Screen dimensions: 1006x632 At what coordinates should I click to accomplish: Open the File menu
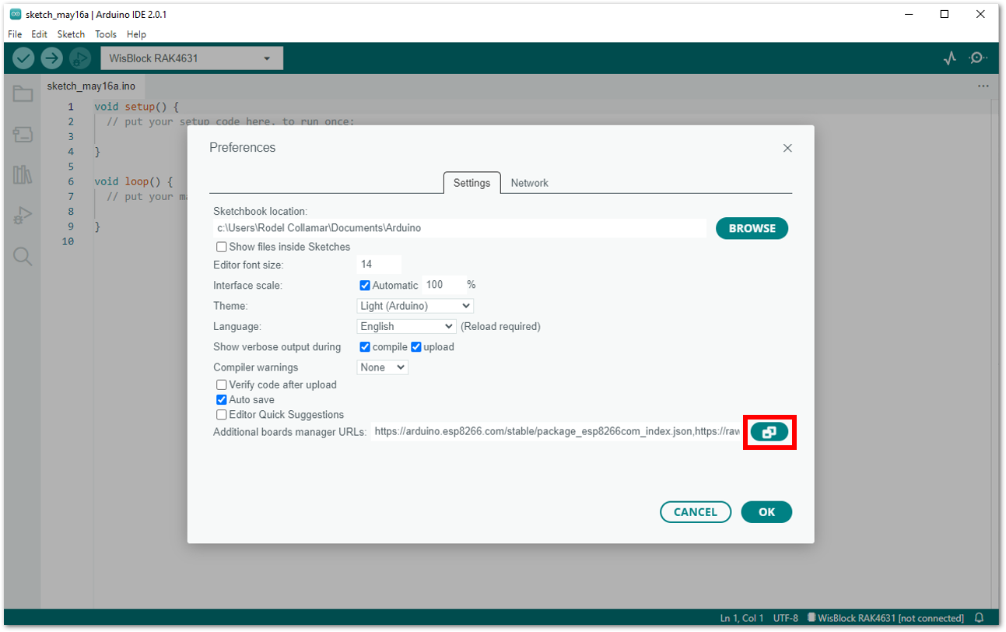[x=15, y=34]
